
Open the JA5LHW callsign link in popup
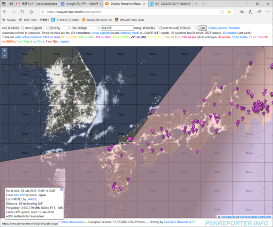coord(19,195)
